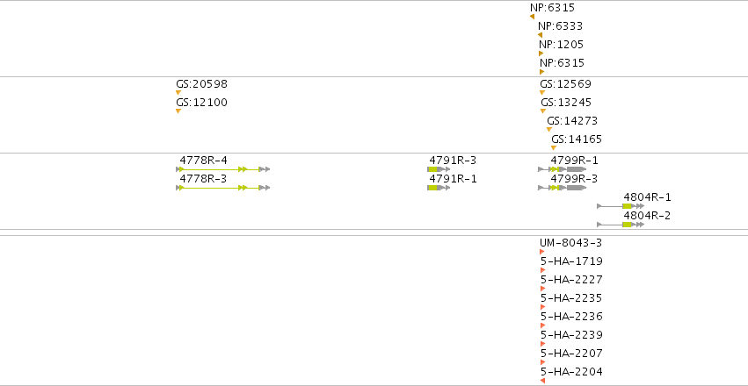Click the 4799R-1 transcript gene model
Image resolution: width=748 pixels, height=386 pixels.
[563, 169]
